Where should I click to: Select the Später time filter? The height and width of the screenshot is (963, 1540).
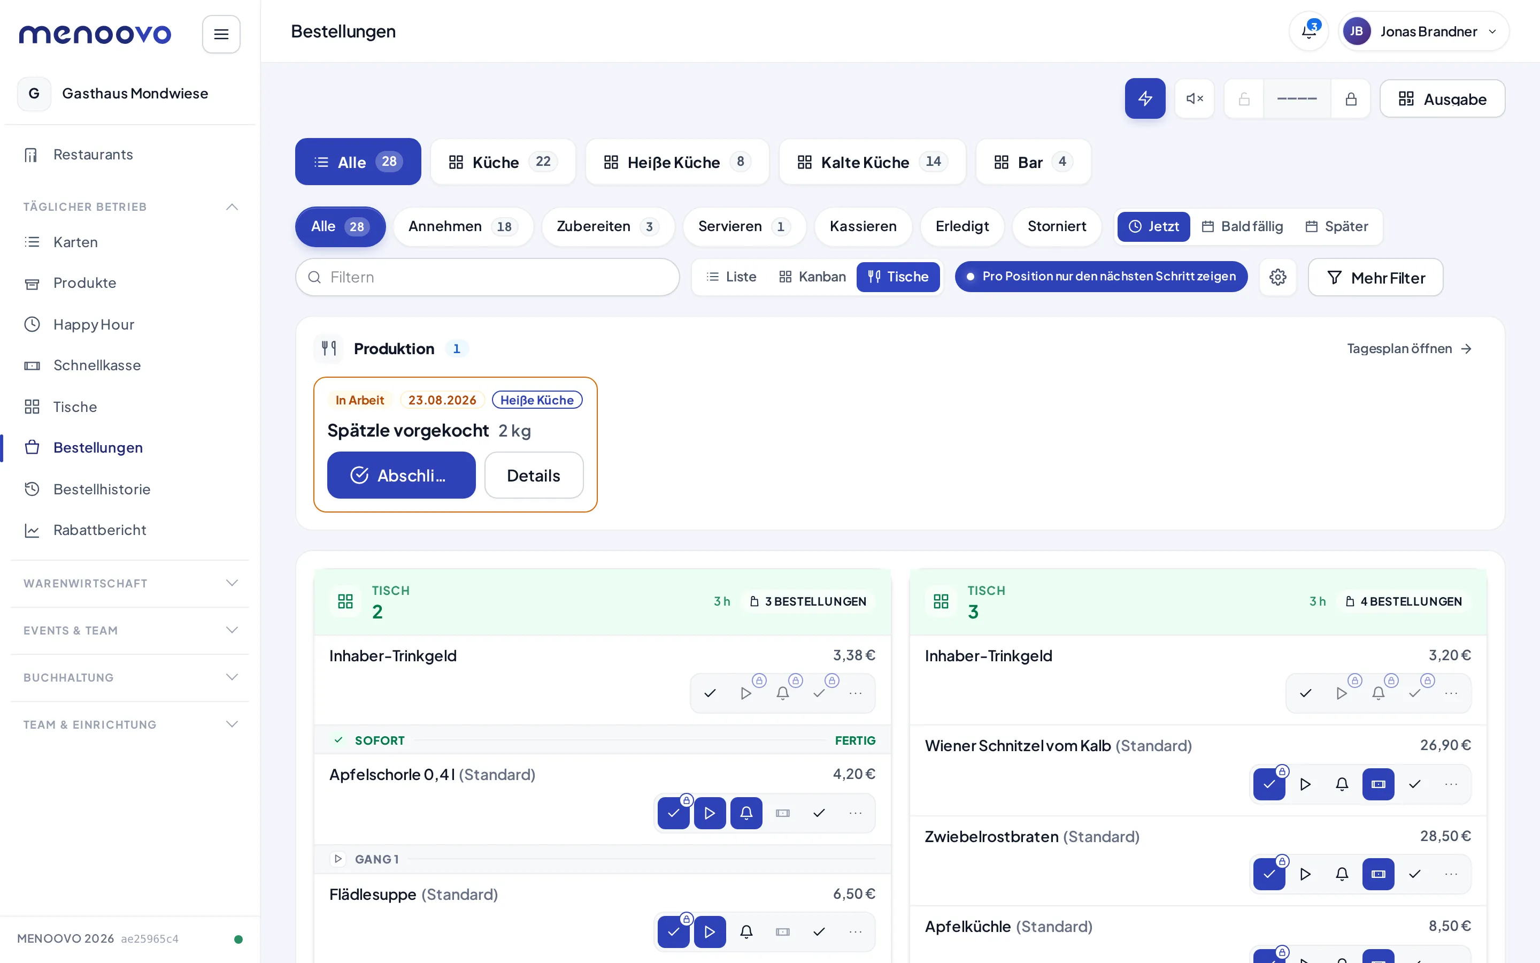[1336, 227]
